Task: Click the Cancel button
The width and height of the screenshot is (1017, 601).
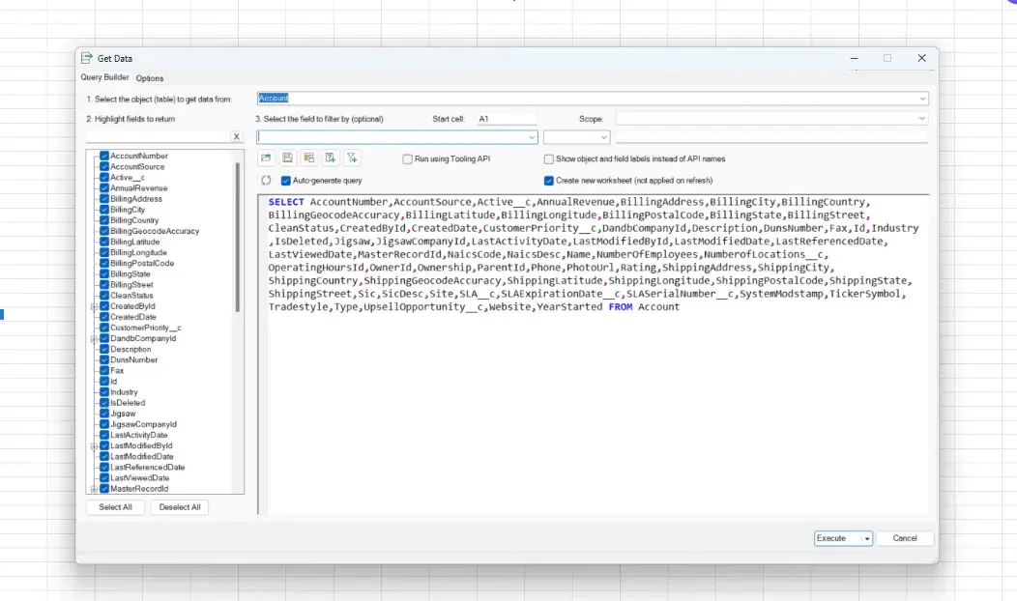Action: click(905, 538)
